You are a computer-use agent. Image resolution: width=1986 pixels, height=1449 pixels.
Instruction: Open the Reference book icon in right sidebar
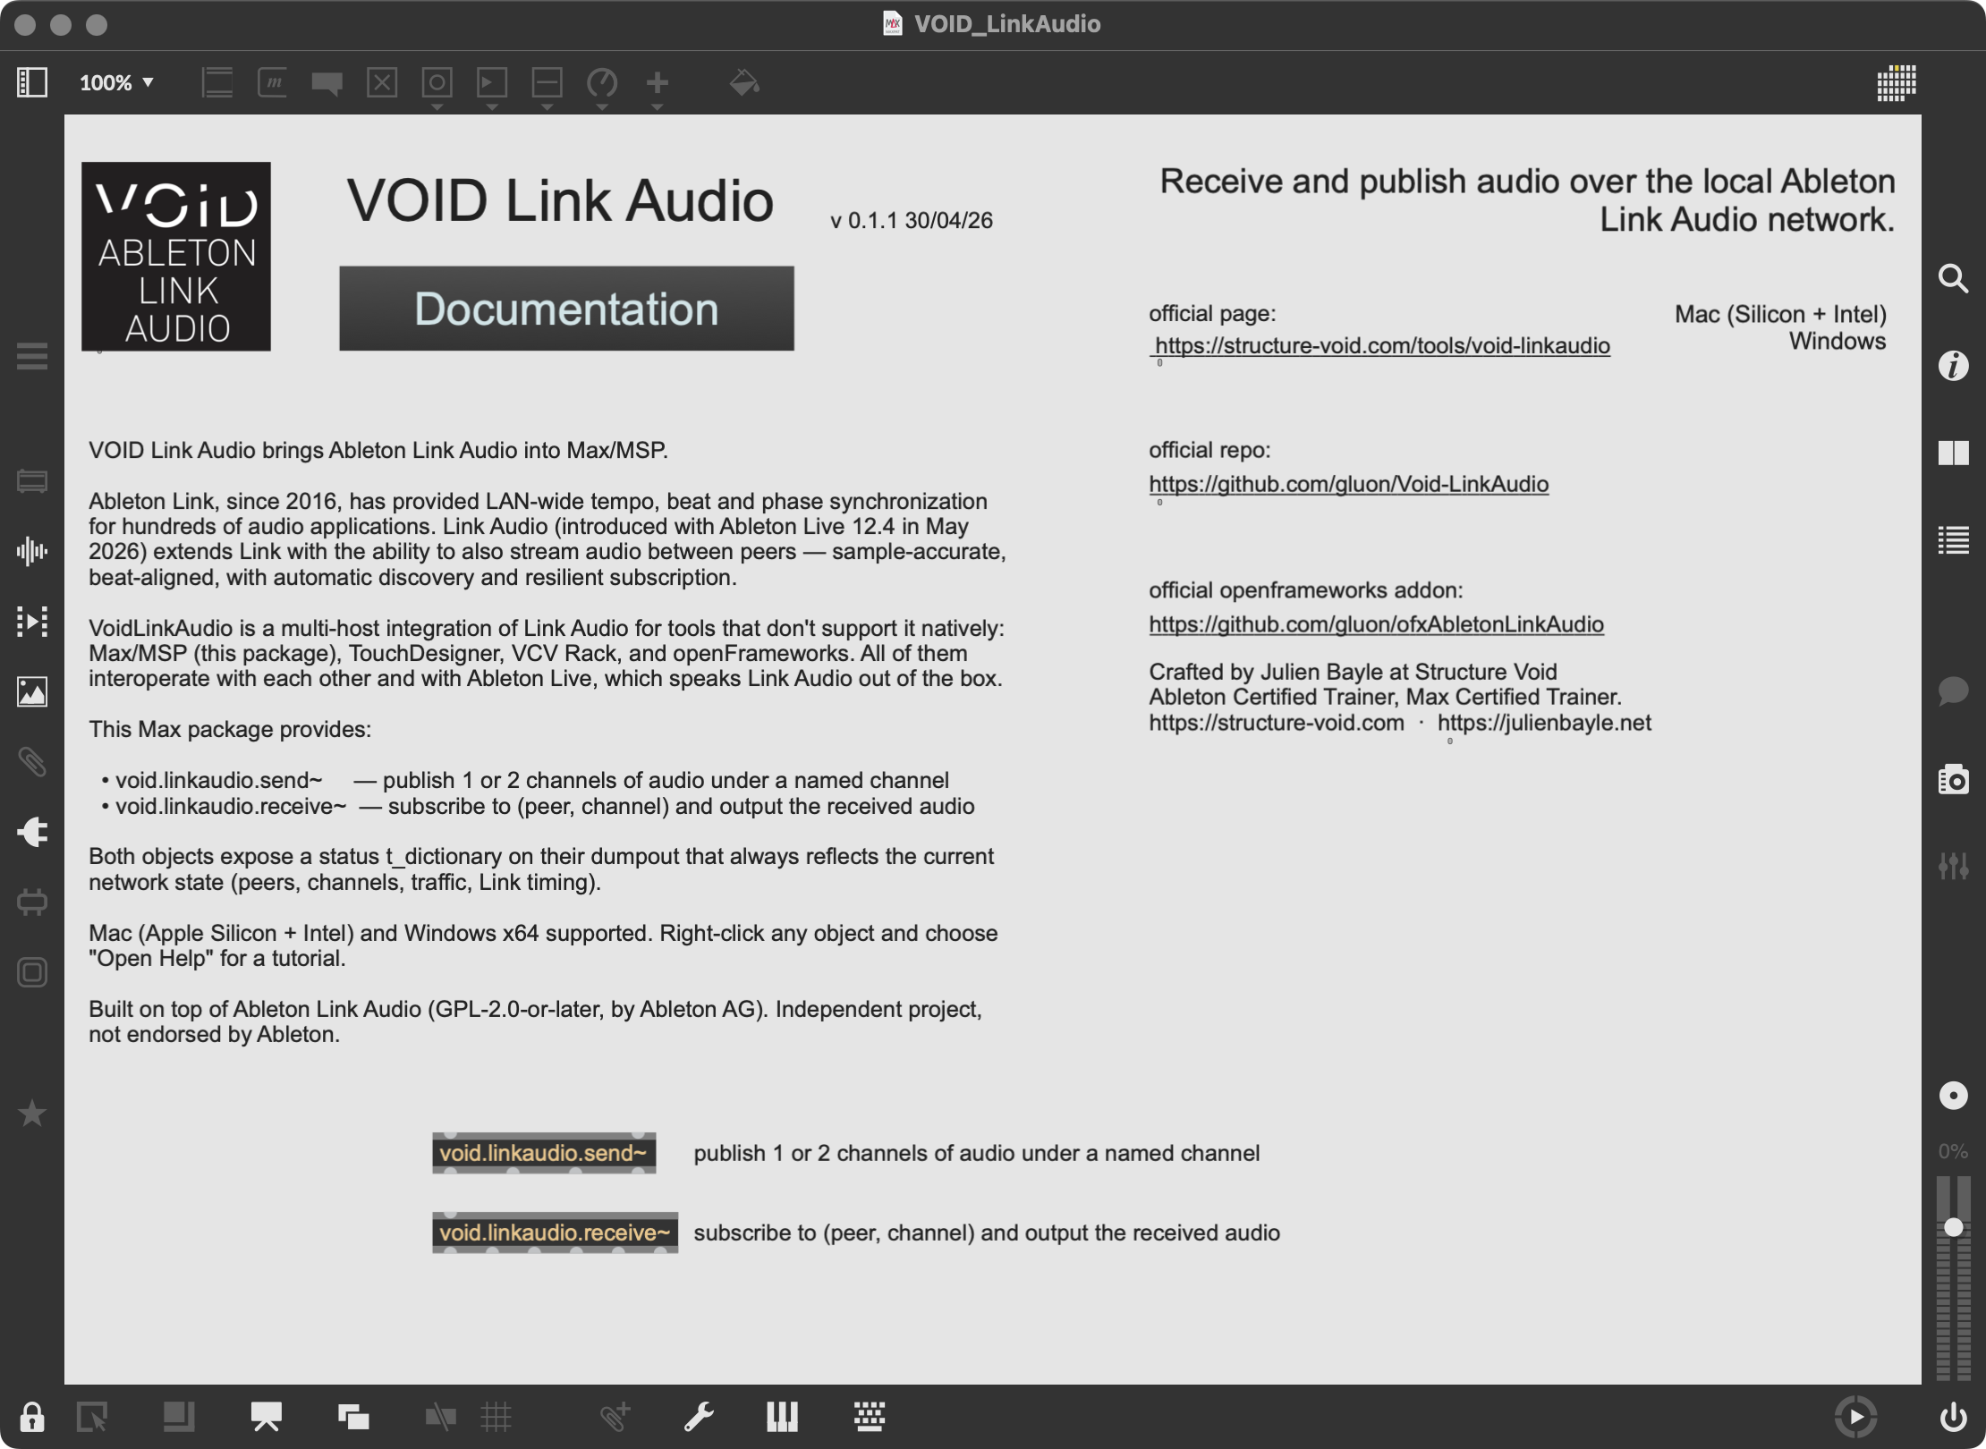point(1953,453)
